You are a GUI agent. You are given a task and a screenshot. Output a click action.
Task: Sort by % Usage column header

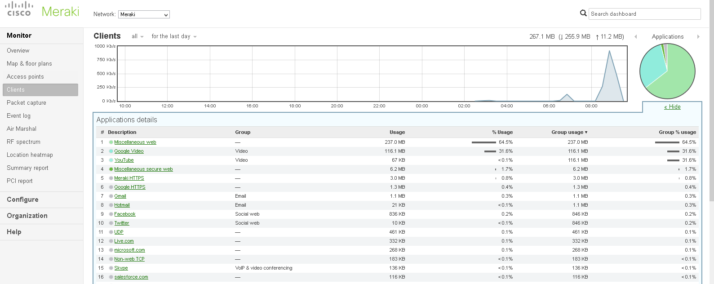point(502,132)
